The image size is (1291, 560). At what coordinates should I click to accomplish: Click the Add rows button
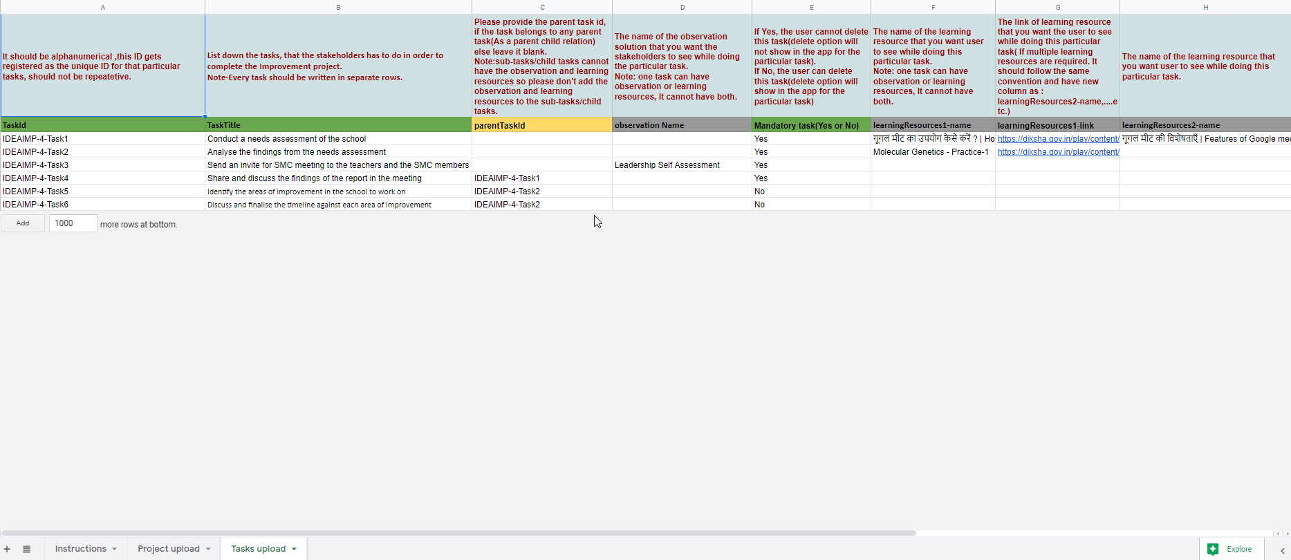click(x=23, y=223)
